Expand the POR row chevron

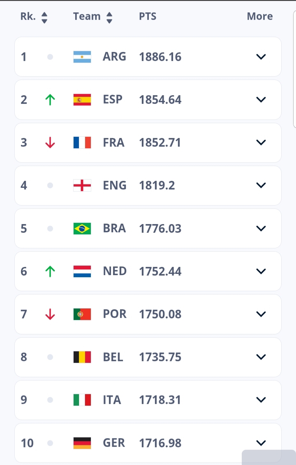click(261, 314)
